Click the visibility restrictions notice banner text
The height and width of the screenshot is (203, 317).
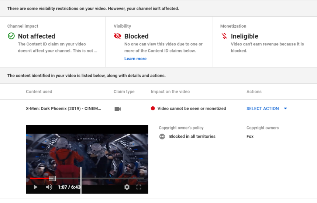(93, 8)
